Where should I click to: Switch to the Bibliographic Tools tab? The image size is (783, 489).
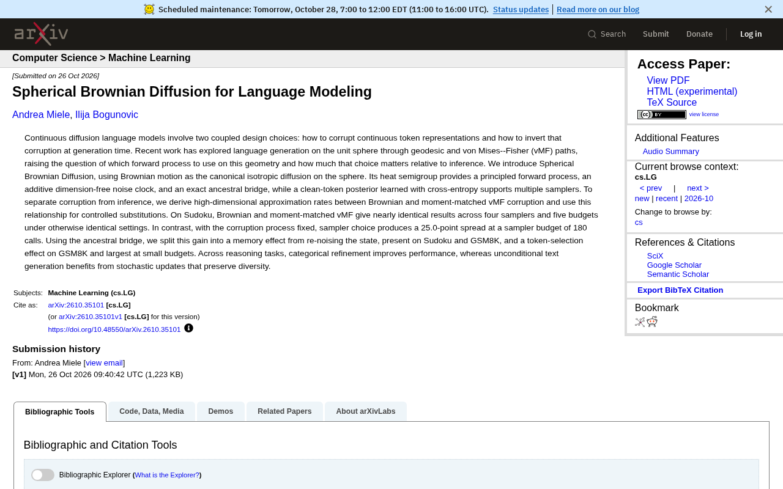[60, 411]
